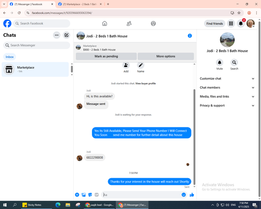Click the 'Thanks for your interest' message

coord(149,182)
